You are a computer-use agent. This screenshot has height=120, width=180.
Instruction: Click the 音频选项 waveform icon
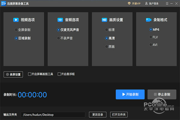pyautogui.click(x=60, y=20)
